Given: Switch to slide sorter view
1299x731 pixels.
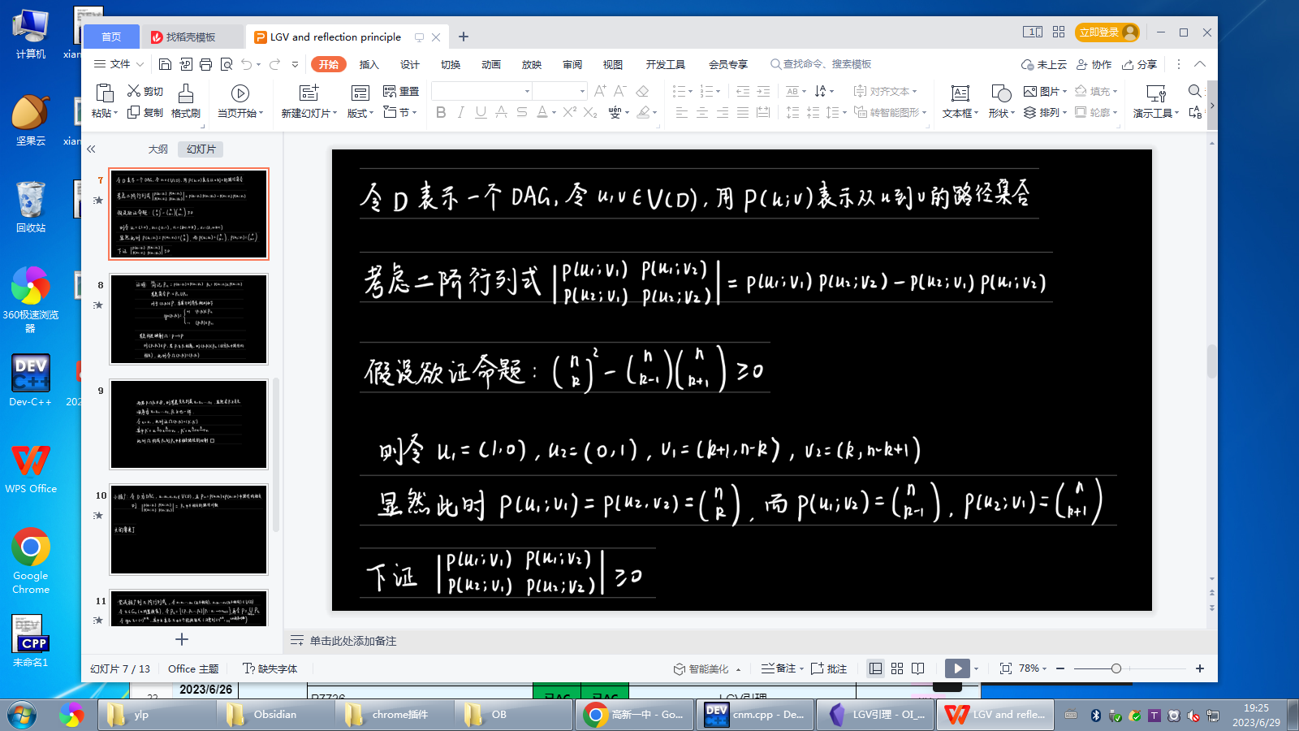Looking at the screenshot, I should click(x=897, y=668).
